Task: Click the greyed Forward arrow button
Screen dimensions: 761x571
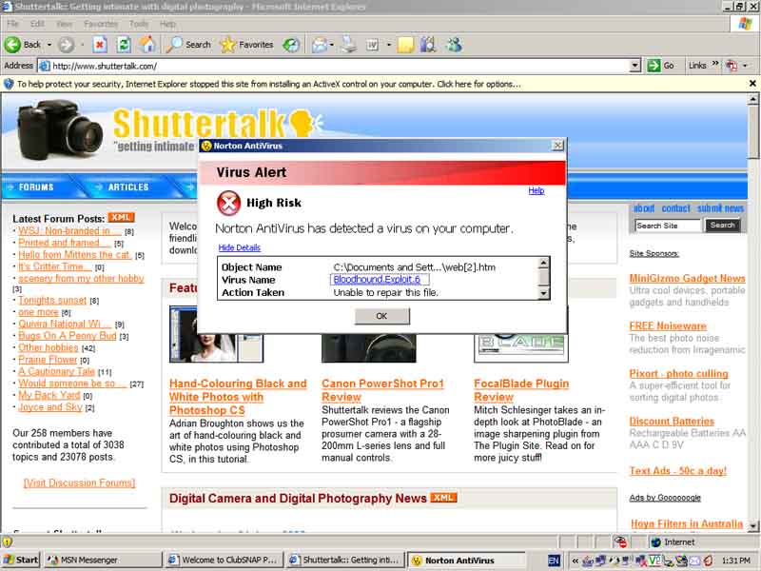Action: point(66,45)
